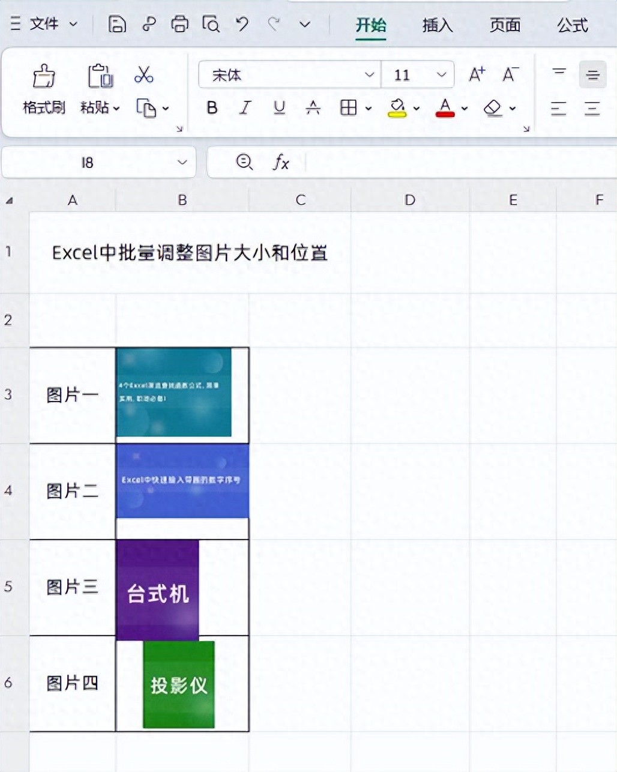This screenshot has width=617, height=772.
Task: Click title cell 'Excel中批量调整图片大小和位置'
Action: pyautogui.click(x=190, y=253)
